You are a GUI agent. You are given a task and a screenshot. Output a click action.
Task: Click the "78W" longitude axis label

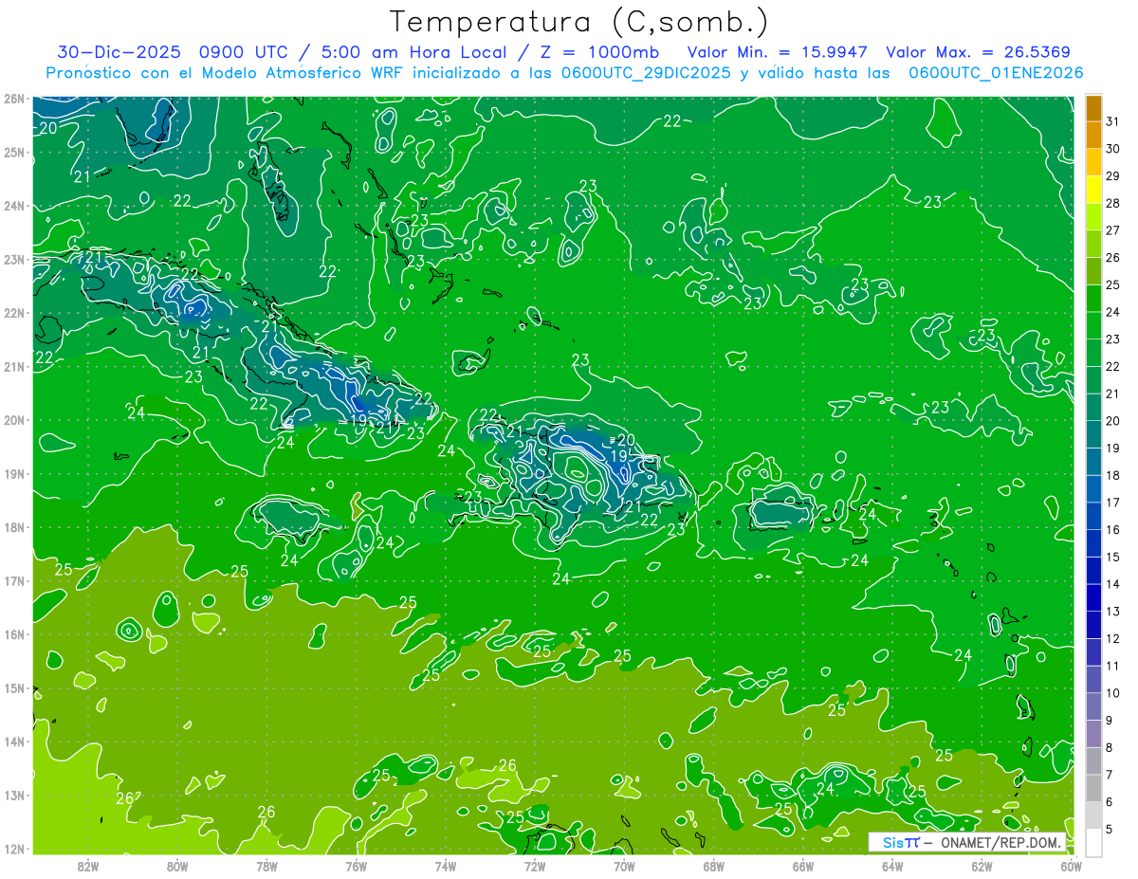266,866
